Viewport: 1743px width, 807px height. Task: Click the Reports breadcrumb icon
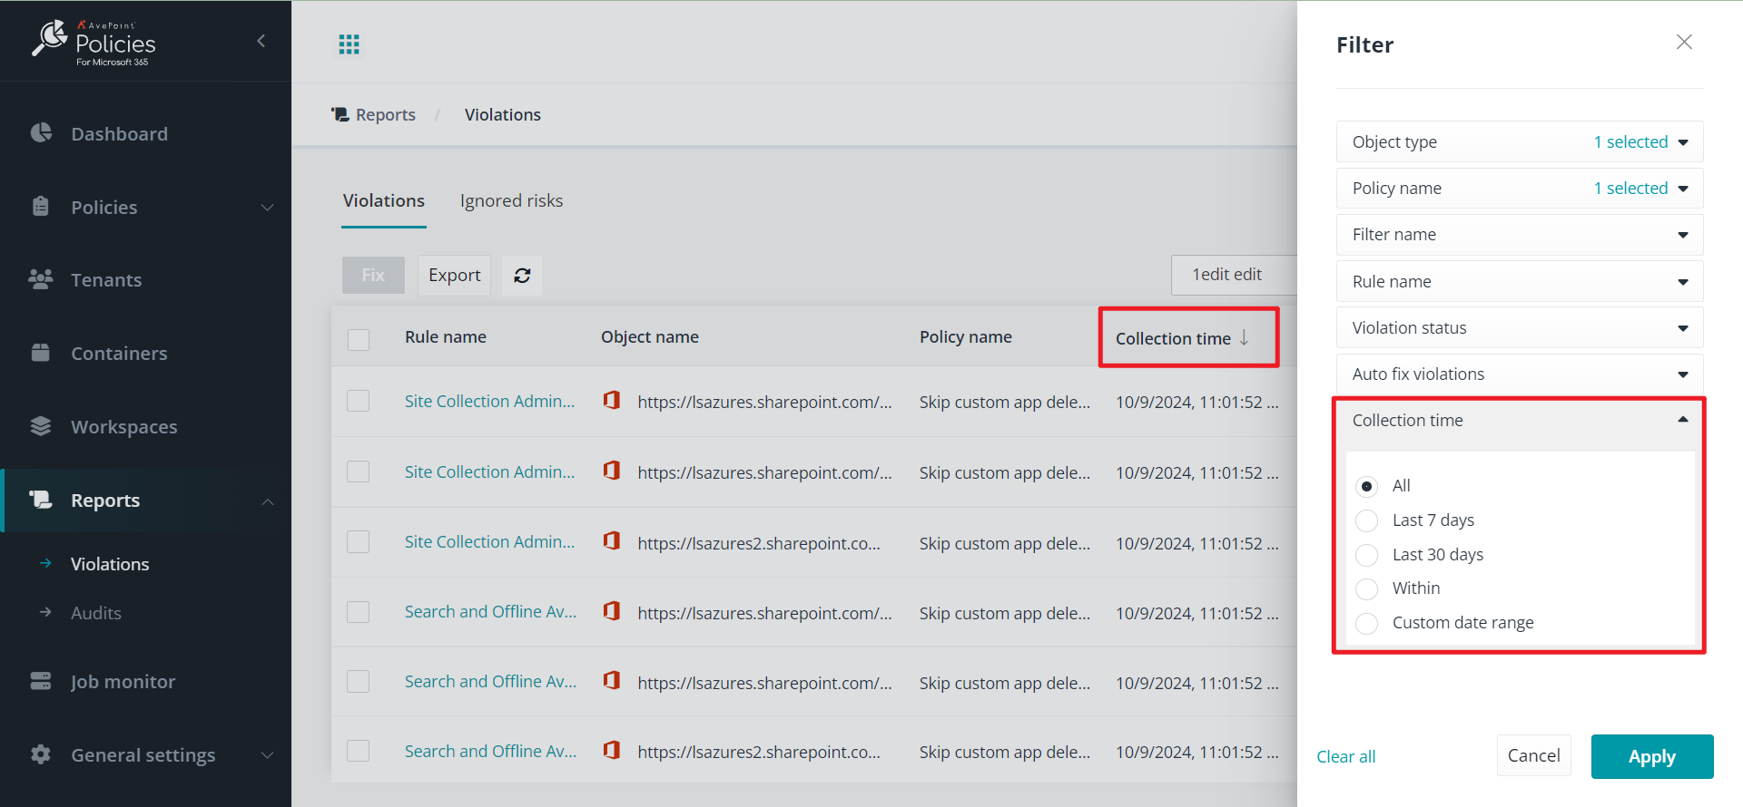click(340, 114)
